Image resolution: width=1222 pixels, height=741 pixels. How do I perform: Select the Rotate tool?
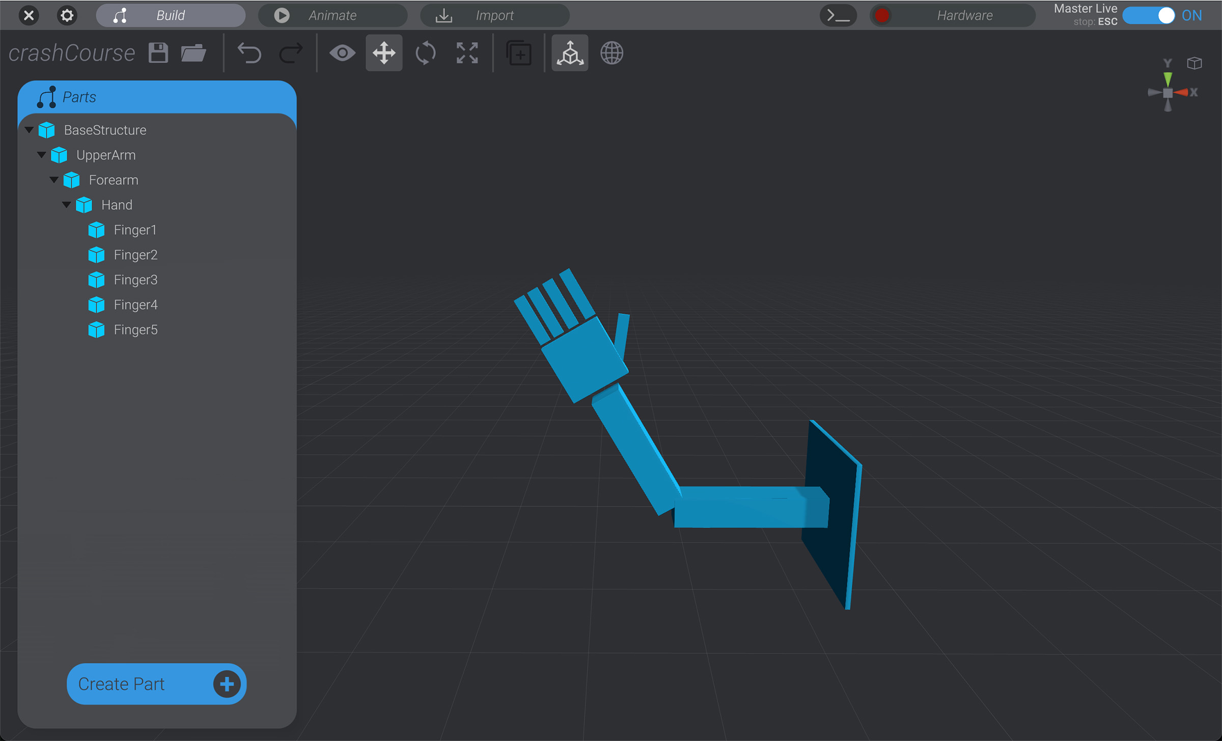pyautogui.click(x=425, y=52)
